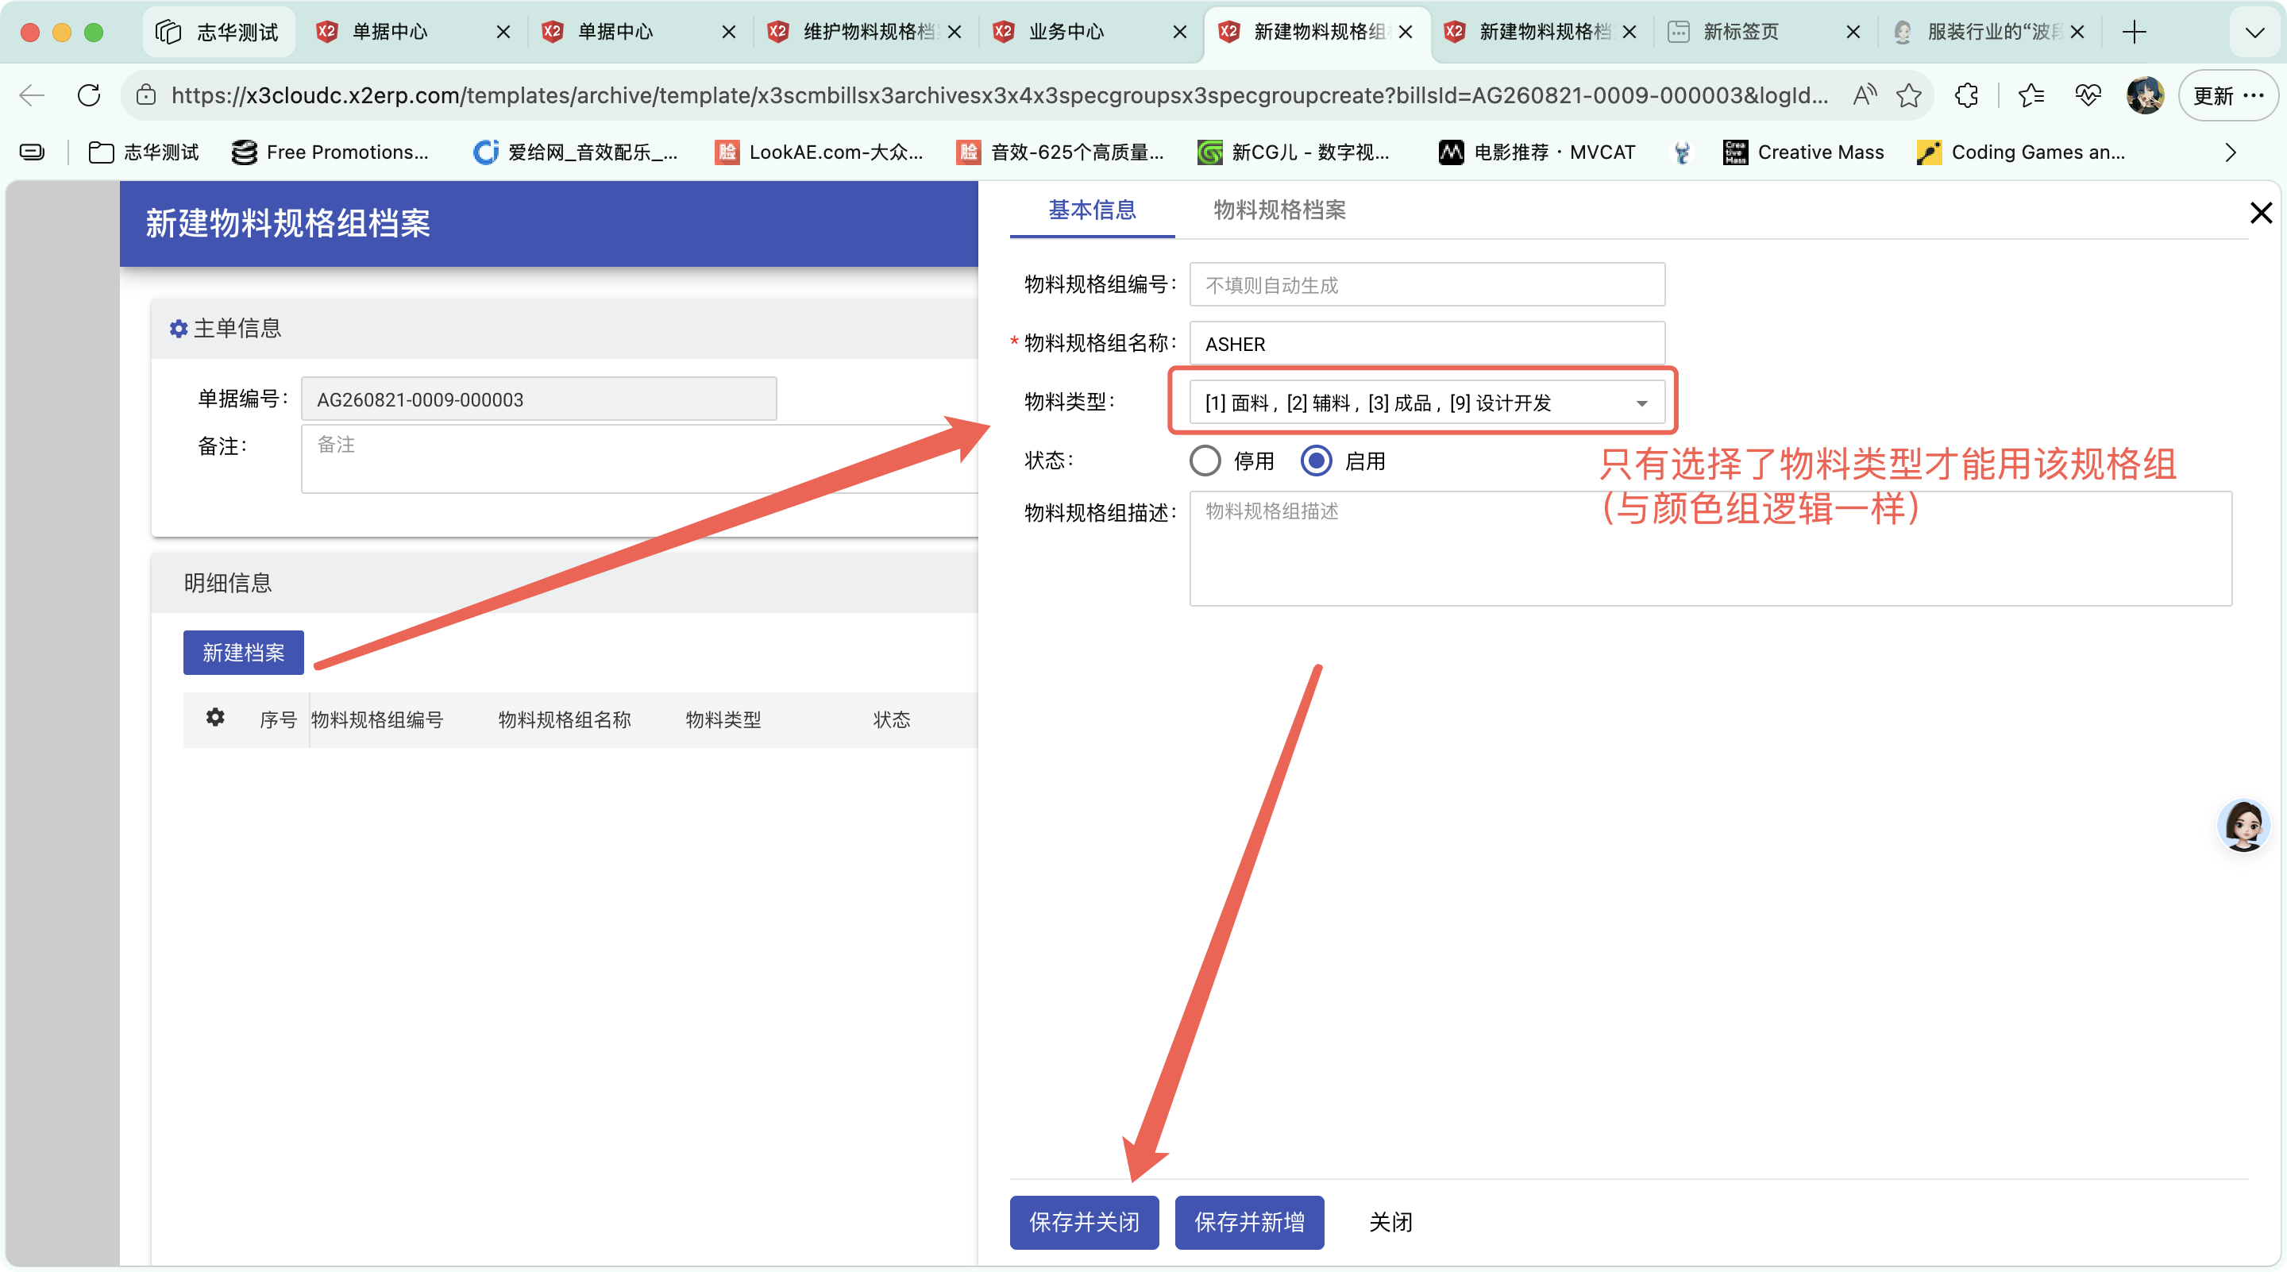Switch to 物料规格档案 tab
2287x1272 pixels.
[x=1279, y=210]
